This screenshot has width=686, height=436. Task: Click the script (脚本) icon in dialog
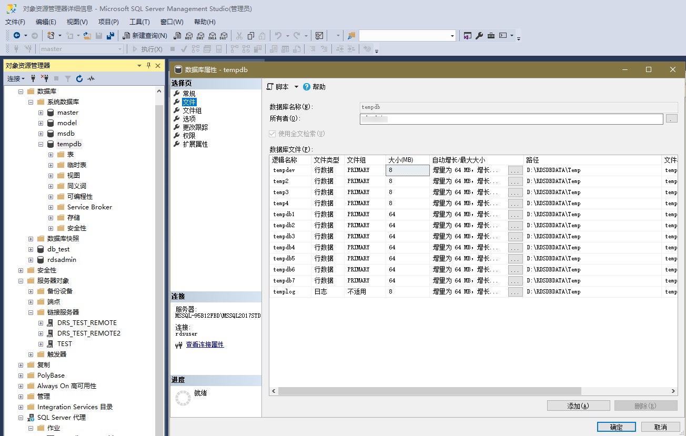pos(270,87)
